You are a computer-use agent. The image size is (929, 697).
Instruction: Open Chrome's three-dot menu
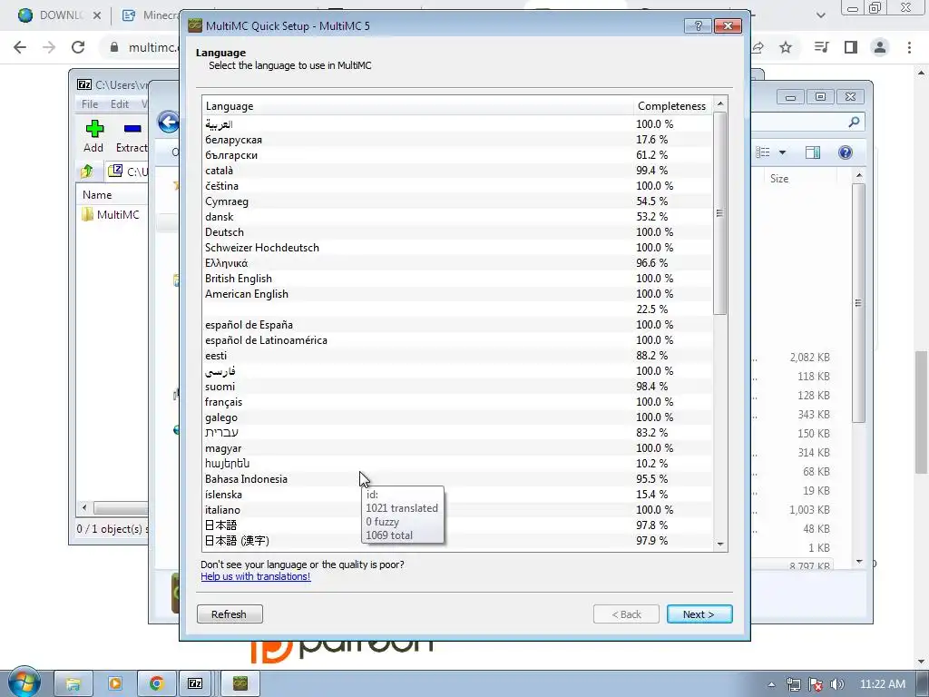[909, 47]
